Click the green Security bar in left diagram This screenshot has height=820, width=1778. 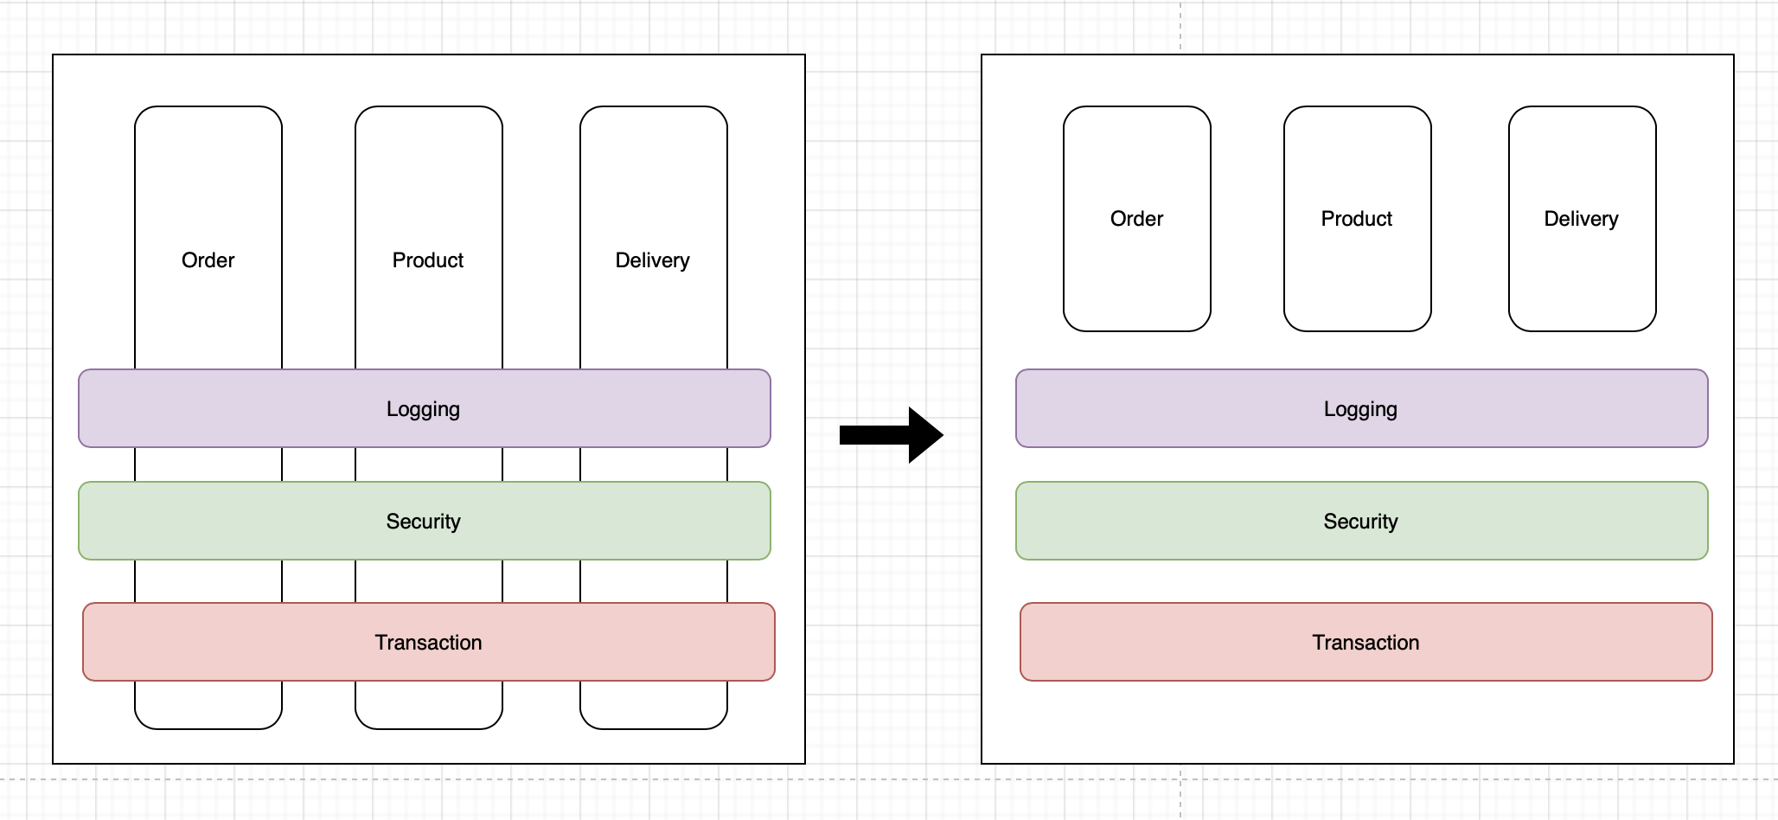click(x=425, y=521)
